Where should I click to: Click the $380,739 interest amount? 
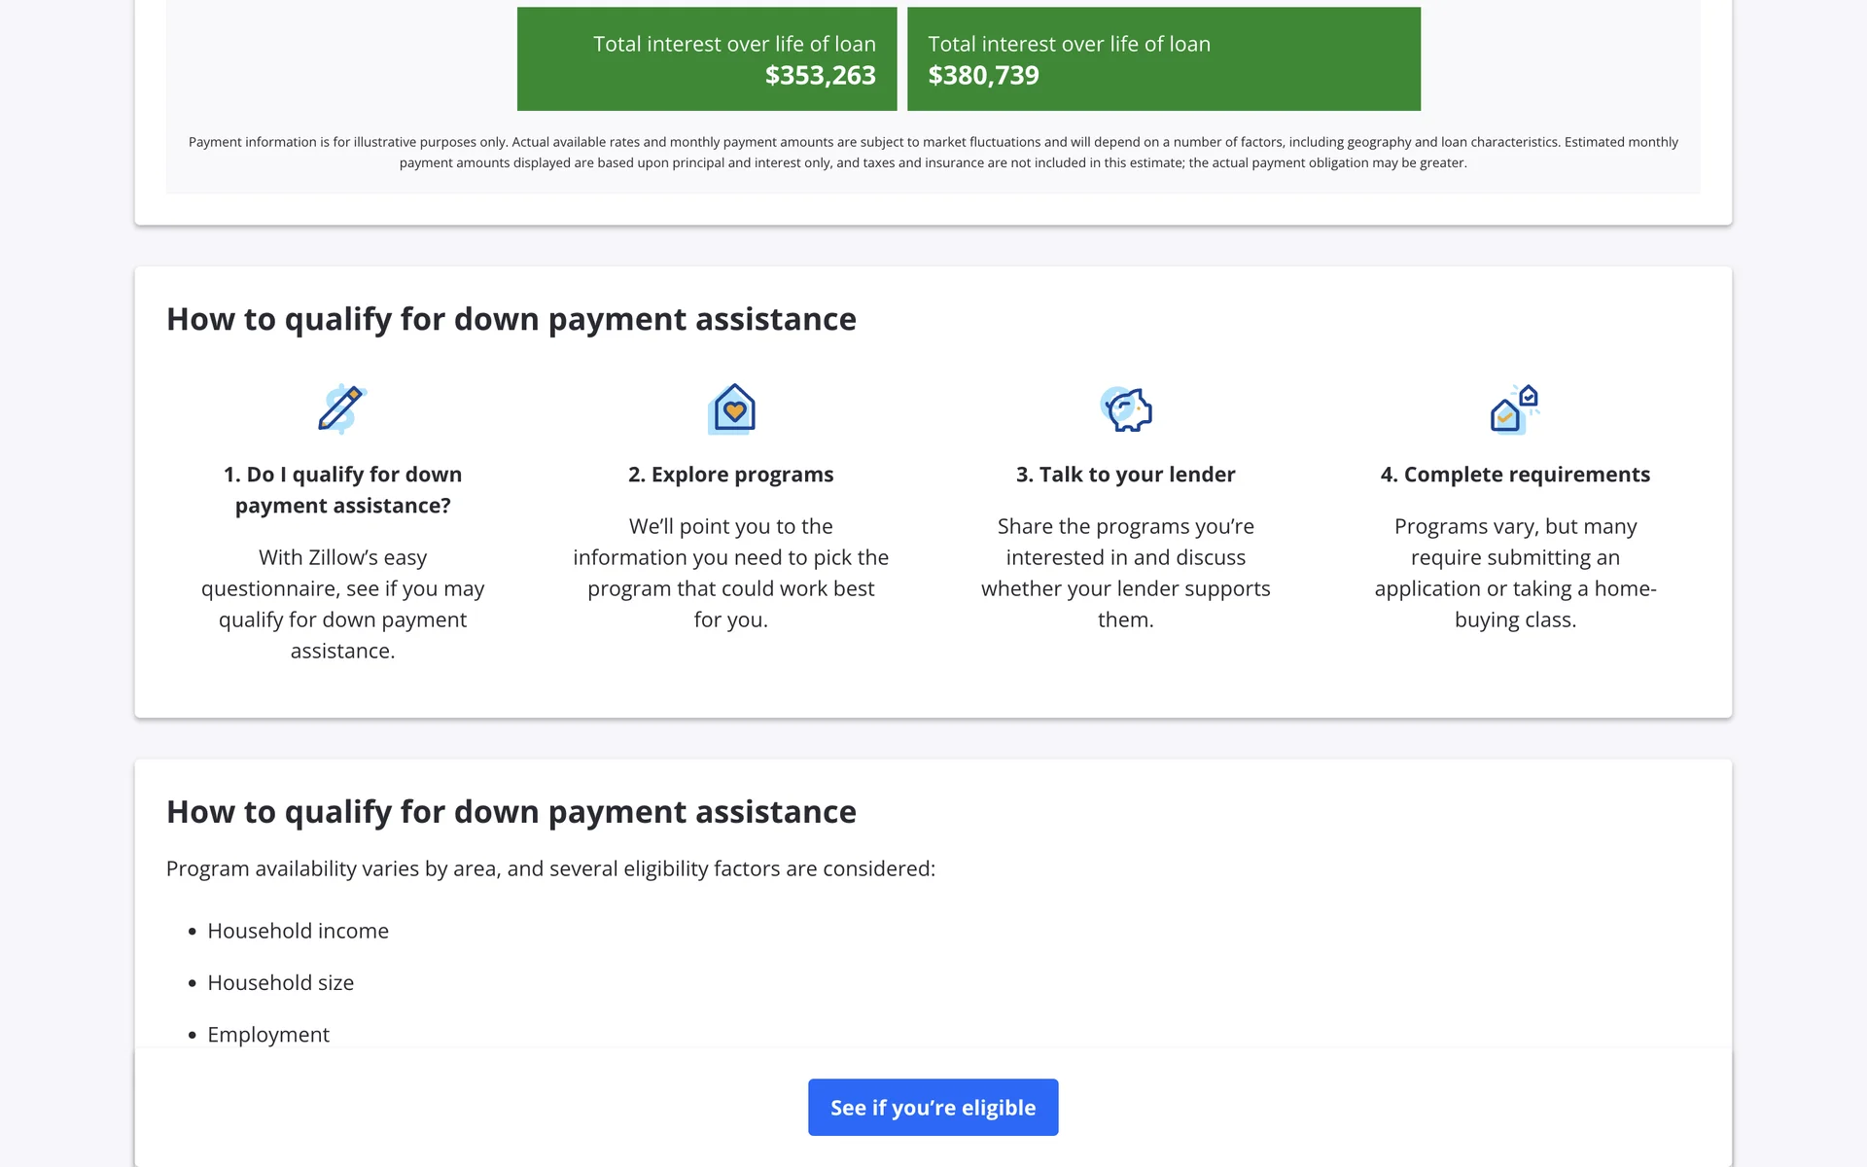click(983, 76)
